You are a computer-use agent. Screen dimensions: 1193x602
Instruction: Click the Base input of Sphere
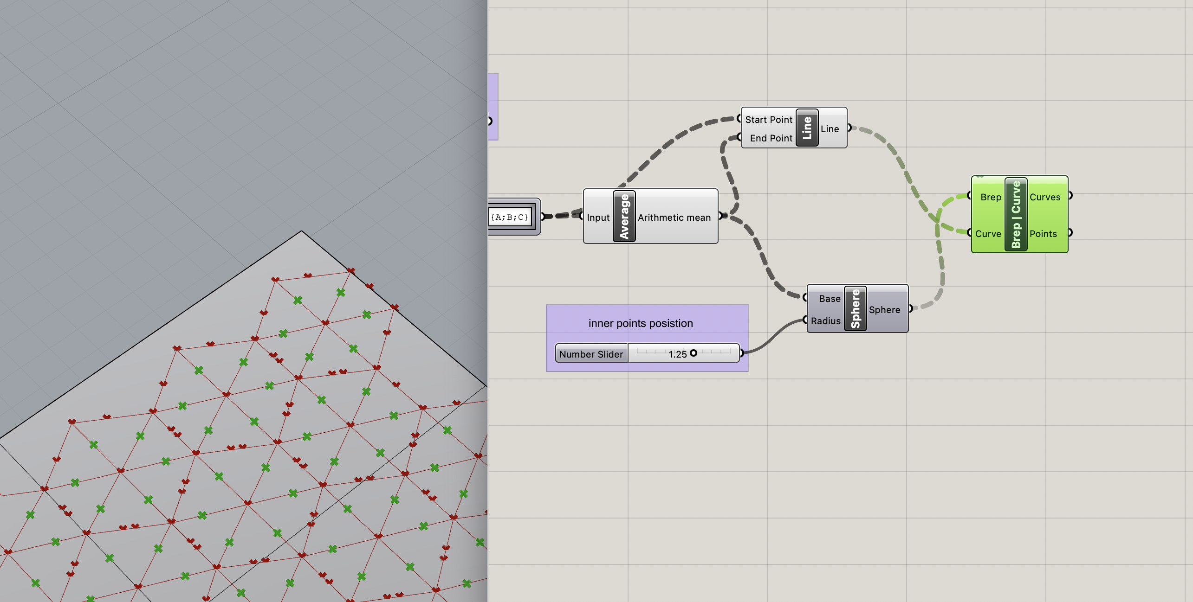829,299
